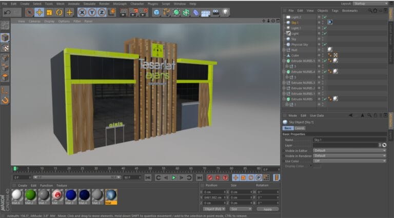
Task: Select Model mode in left sidebar
Action: [x=5, y=37]
